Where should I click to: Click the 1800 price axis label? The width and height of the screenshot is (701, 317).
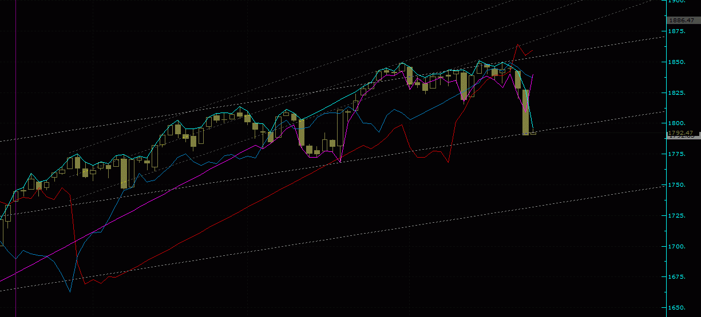678,123
